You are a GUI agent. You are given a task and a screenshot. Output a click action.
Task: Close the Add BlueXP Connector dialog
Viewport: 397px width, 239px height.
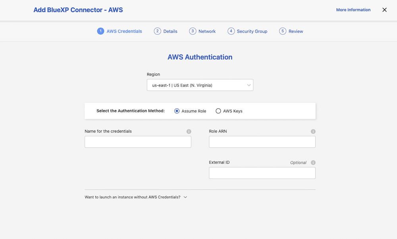tap(384, 10)
